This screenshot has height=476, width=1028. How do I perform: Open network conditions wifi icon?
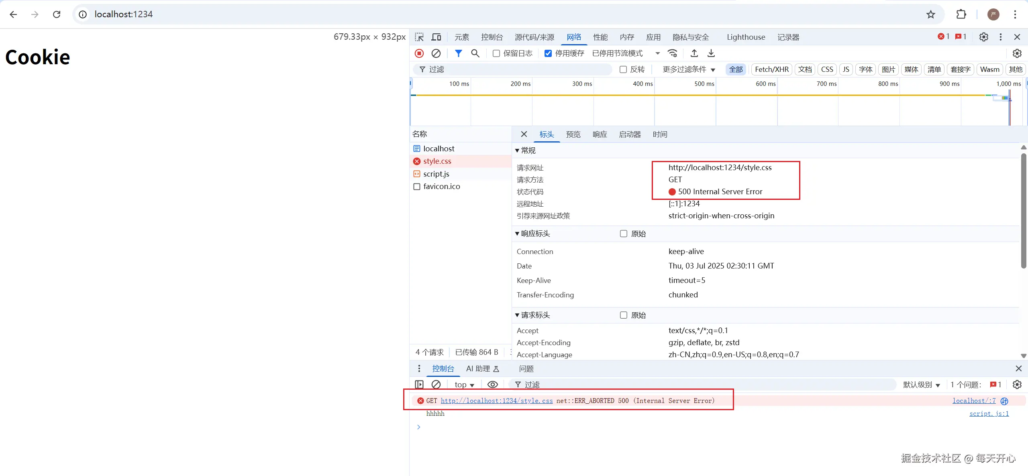pos(673,53)
